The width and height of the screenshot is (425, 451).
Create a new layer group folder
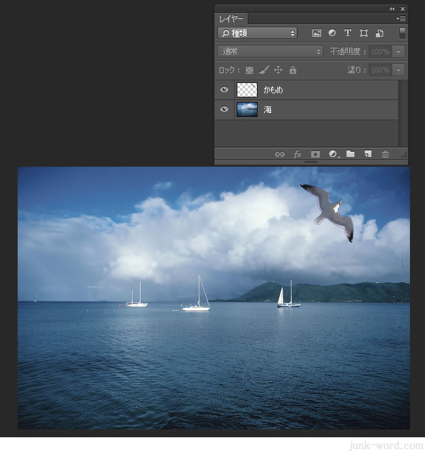click(x=350, y=154)
